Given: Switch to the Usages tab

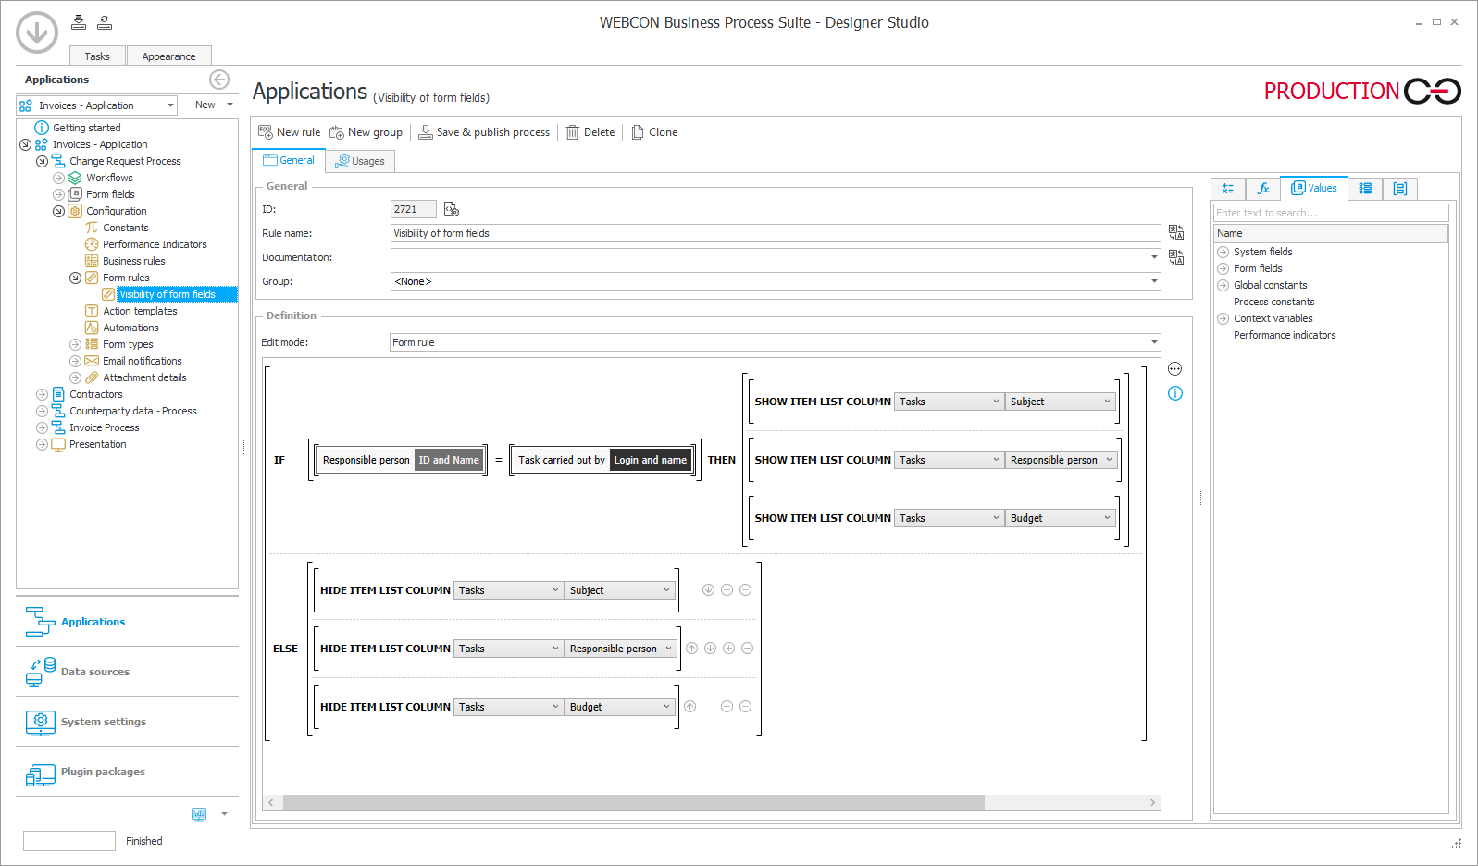Looking at the screenshot, I should [x=360, y=161].
